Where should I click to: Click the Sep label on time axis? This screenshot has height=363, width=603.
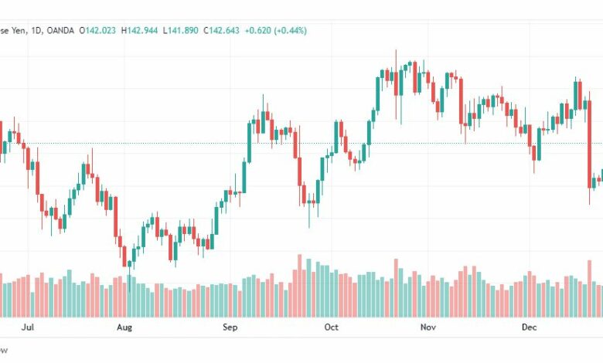point(230,327)
